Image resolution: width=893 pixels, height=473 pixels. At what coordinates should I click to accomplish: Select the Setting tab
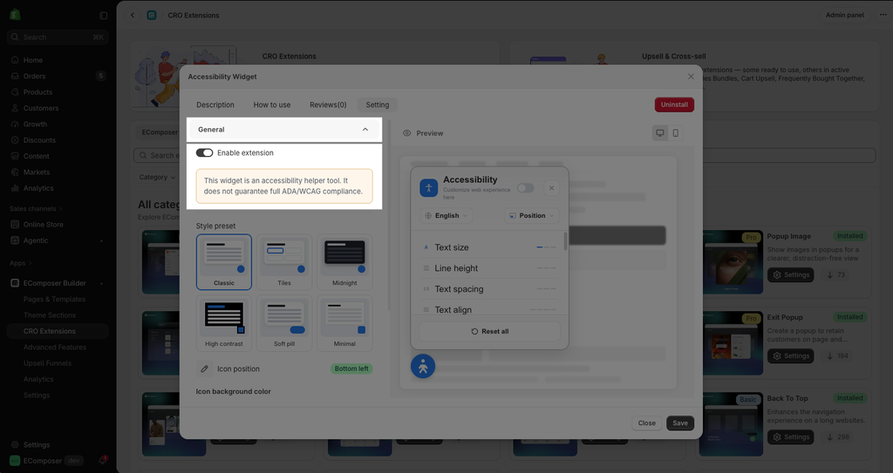click(377, 105)
